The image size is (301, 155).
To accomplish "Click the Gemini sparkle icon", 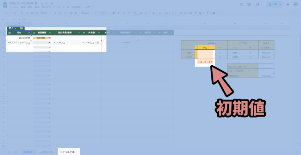I will pos(288,5).
